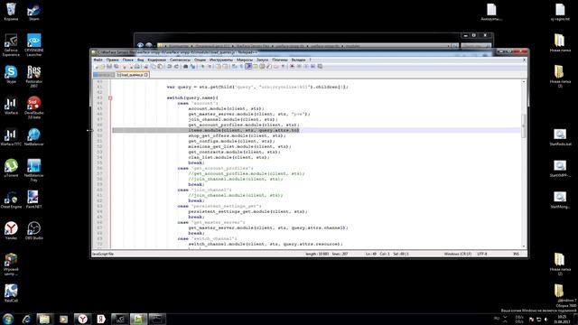Click the Notepad++ green taskbar button

tap(138, 319)
